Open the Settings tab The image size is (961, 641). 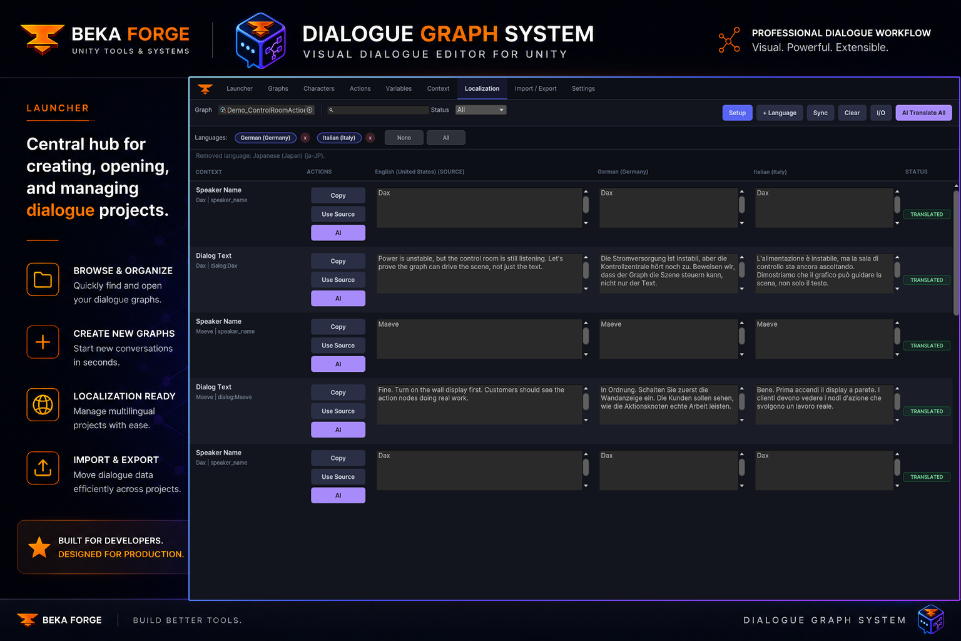584,89
